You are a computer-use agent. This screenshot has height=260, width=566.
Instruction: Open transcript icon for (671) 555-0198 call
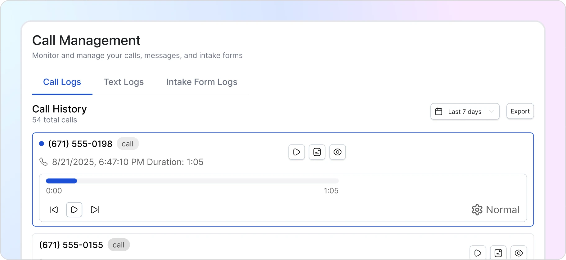317,152
